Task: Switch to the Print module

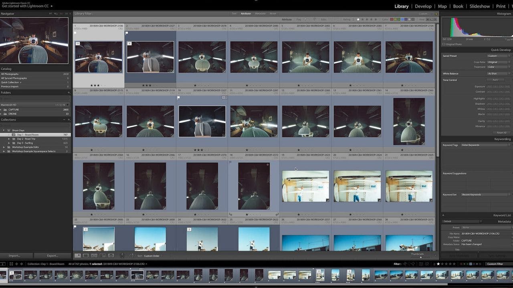Action: (501, 6)
